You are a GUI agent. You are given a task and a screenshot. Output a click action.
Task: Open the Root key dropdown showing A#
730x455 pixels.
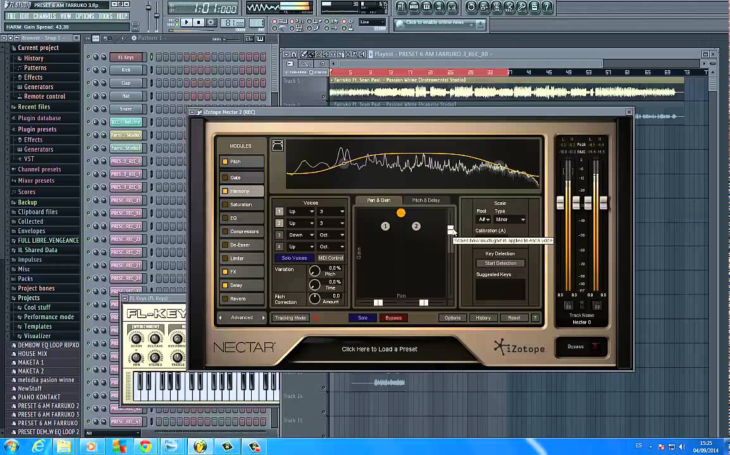tap(483, 219)
